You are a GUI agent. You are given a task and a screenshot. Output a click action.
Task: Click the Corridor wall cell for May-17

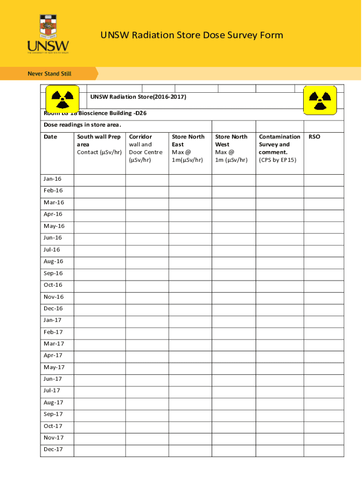[x=147, y=368]
